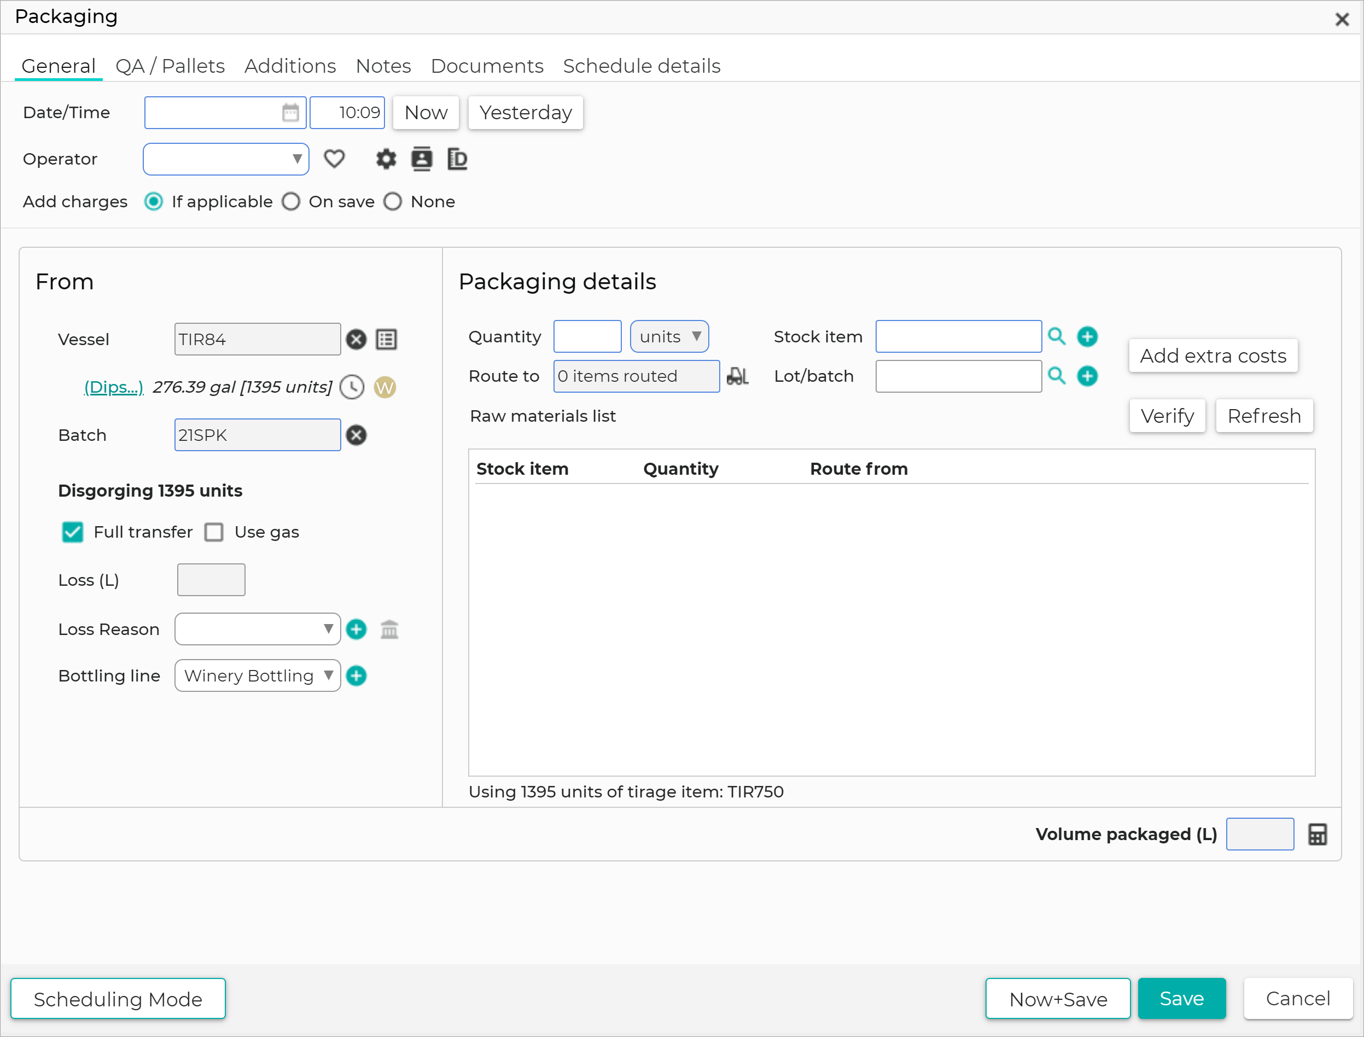The height and width of the screenshot is (1037, 1364).
Task: Save the packaging operation
Action: pos(1182,999)
